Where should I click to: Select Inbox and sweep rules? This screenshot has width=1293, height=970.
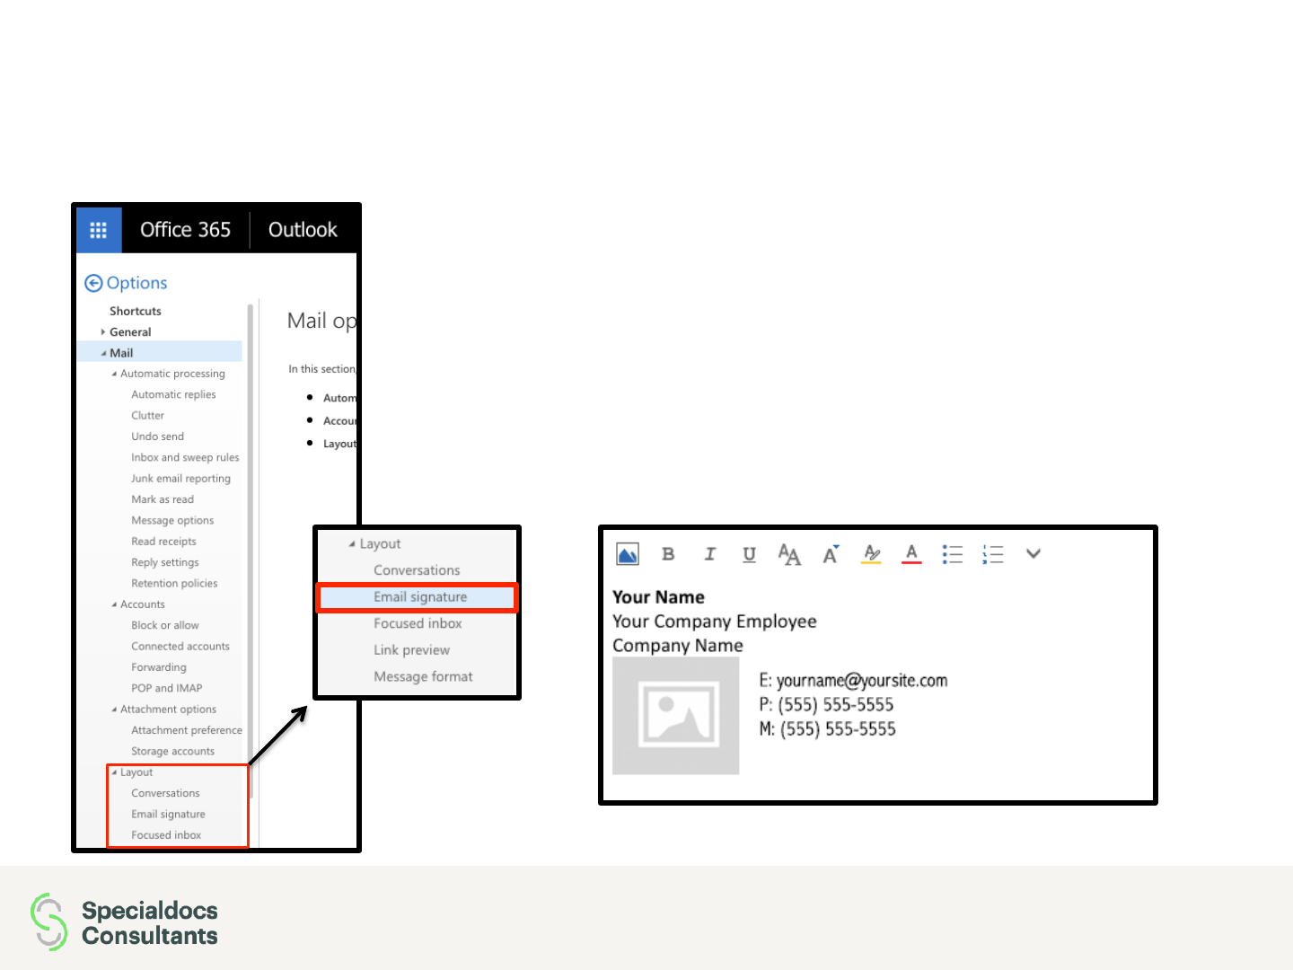pyautogui.click(x=185, y=458)
